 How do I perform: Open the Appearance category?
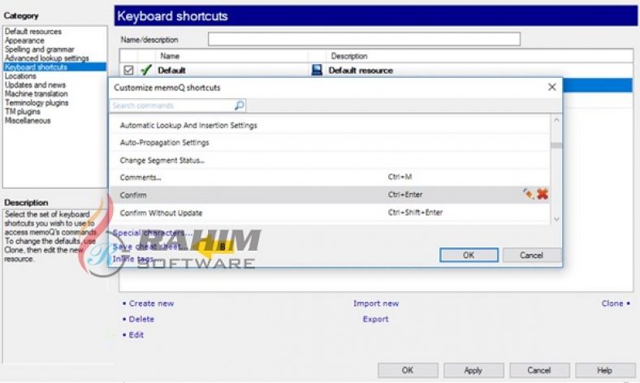click(x=24, y=41)
